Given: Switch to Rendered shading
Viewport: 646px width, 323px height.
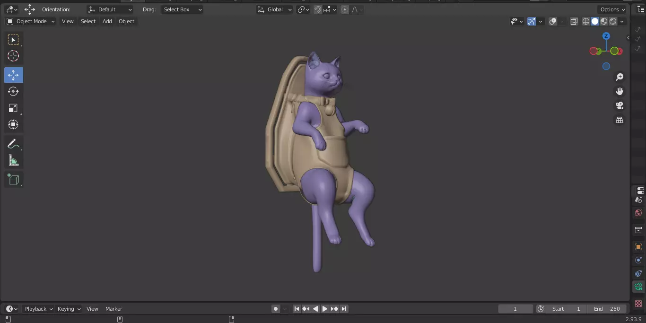Looking at the screenshot, I should pos(613,21).
